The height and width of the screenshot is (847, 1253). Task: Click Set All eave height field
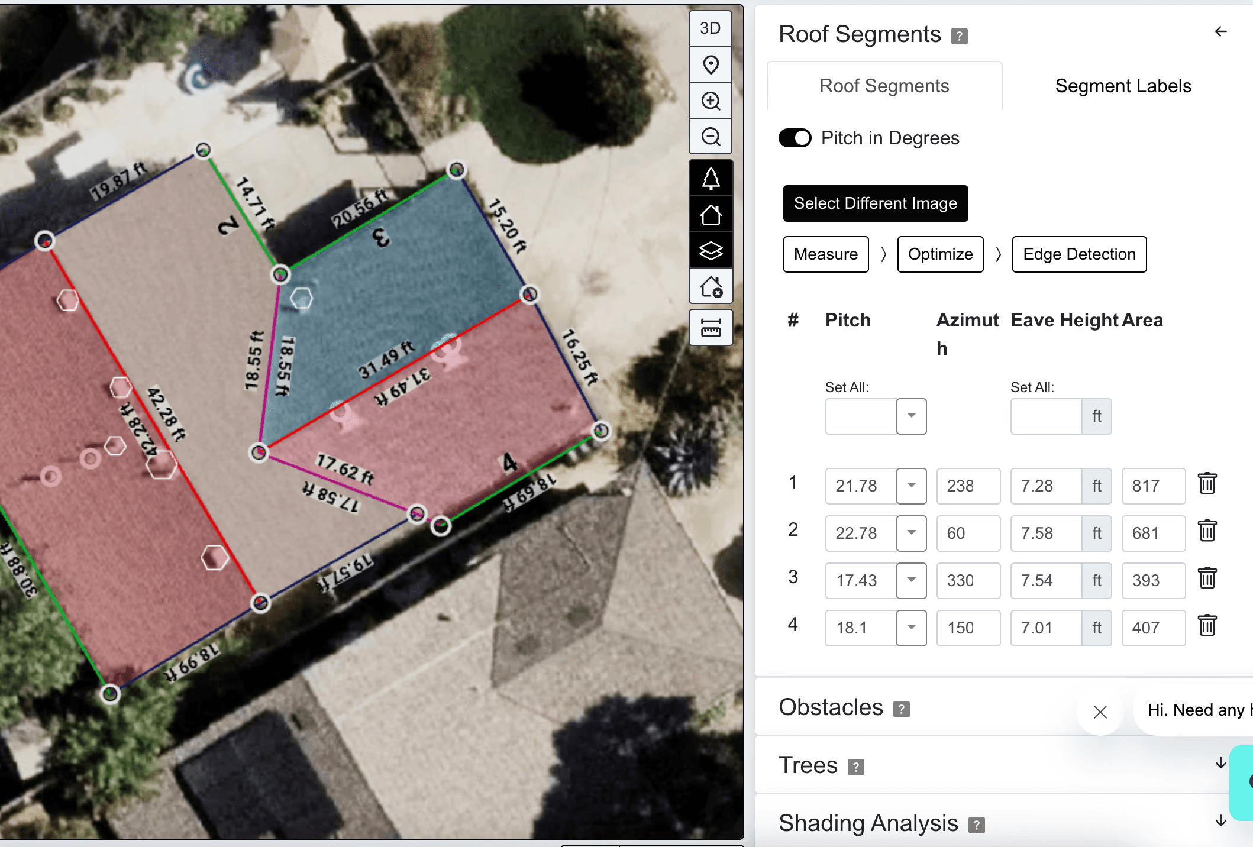[x=1046, y=416]
